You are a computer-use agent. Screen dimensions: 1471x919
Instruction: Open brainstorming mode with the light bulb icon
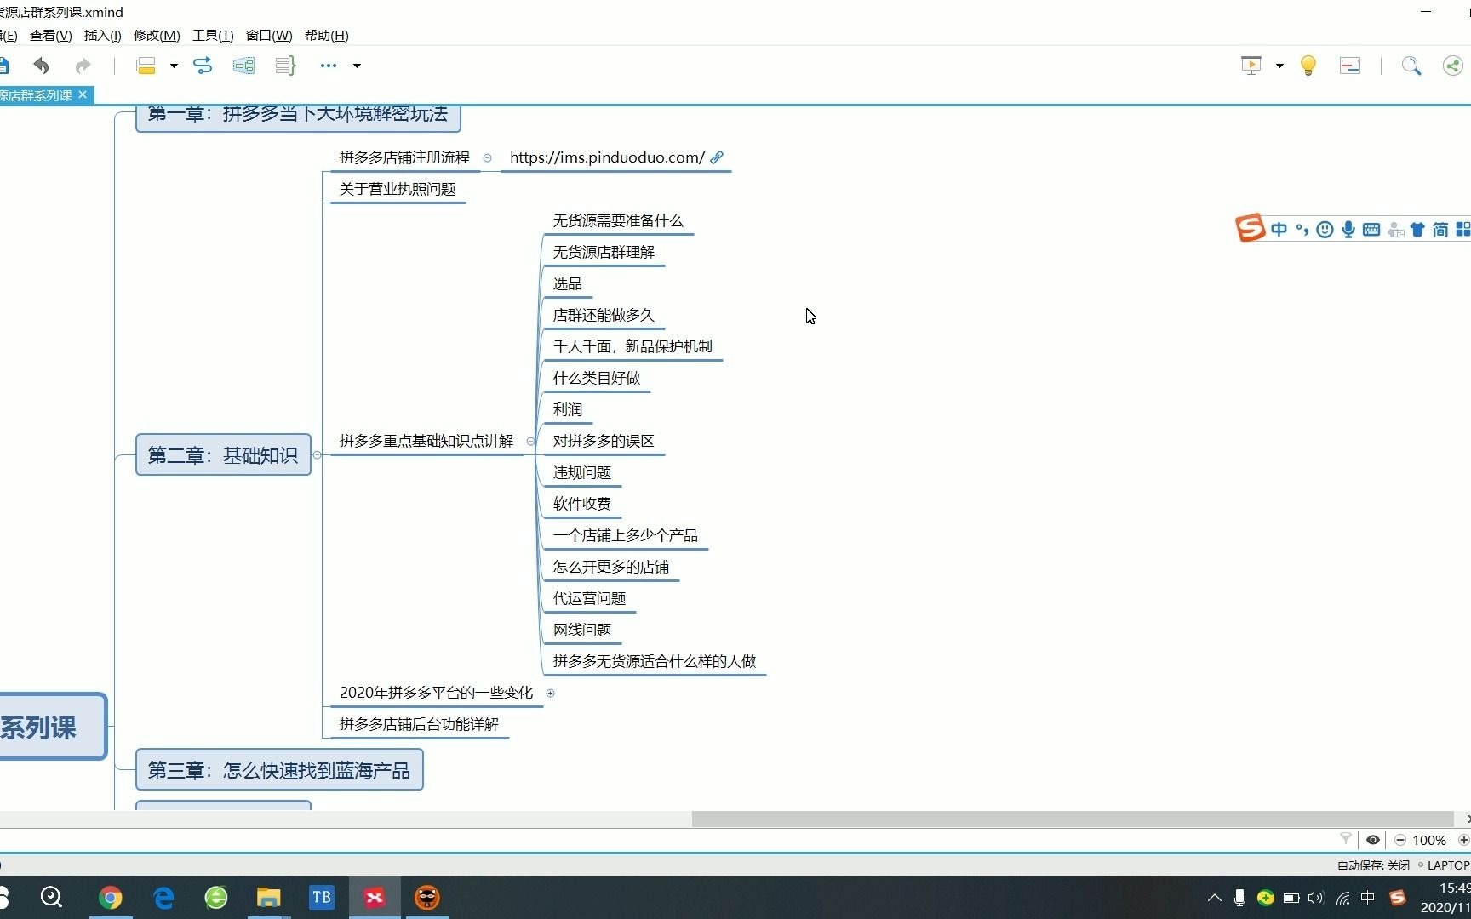coord(1308,66)
